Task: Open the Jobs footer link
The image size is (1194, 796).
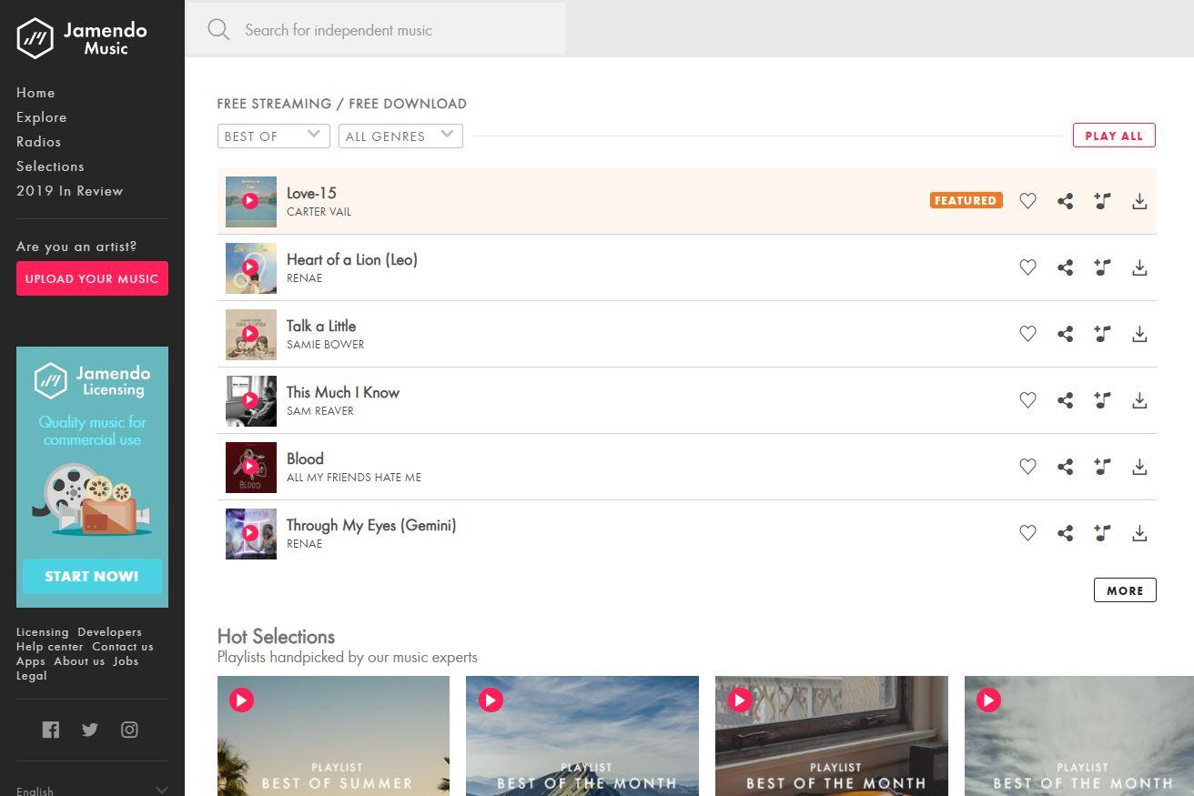Action: [x=126, y=661]
